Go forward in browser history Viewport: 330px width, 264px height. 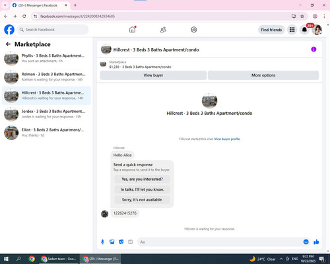click(x=15, y=16)
